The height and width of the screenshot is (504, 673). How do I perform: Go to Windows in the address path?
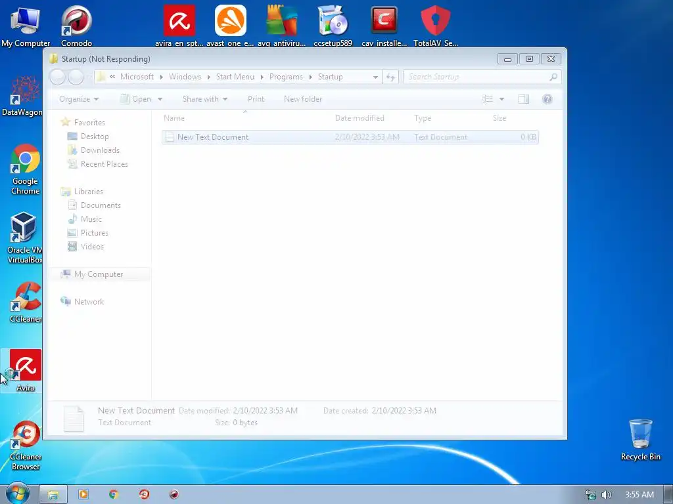point(185,77)
